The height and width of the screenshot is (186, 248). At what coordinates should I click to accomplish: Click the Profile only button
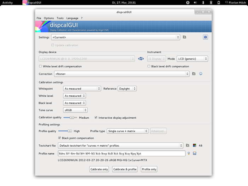coord(149,169)
